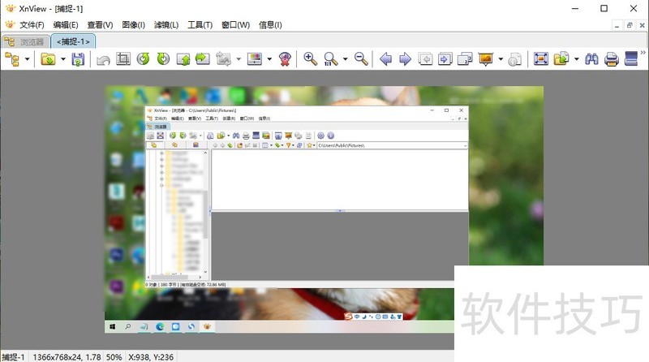The width and height of the screenshot is (649, 362).
Task: Open the color adjustment icon
Action: point(255,58)
